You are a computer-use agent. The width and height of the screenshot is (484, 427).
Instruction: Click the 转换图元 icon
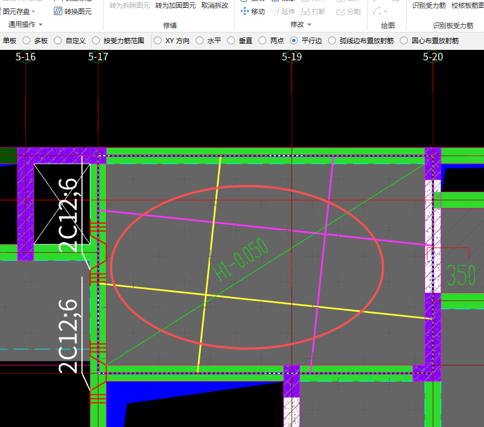pos(58,11)
